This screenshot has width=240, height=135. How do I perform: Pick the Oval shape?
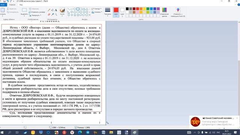tap(75, 9)
